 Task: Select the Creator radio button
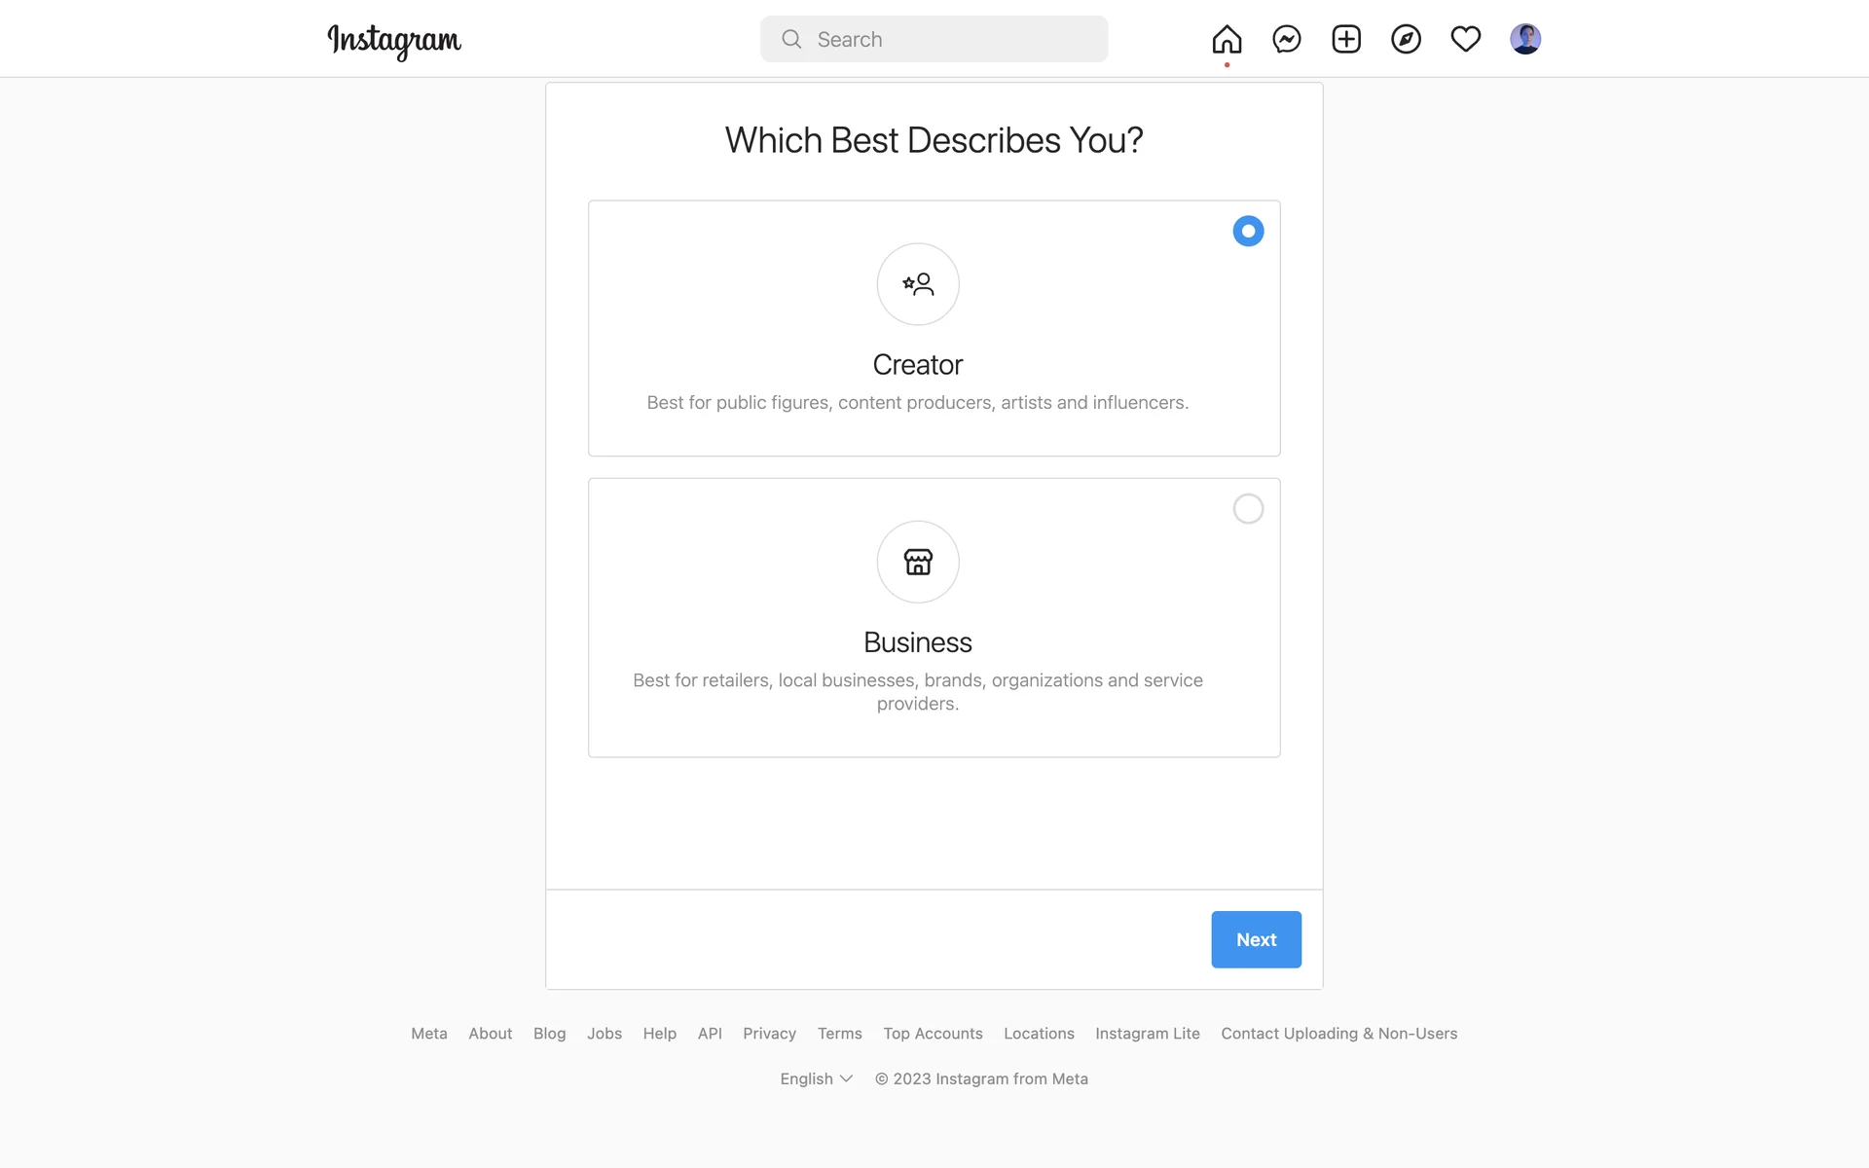coord(1248,231)
